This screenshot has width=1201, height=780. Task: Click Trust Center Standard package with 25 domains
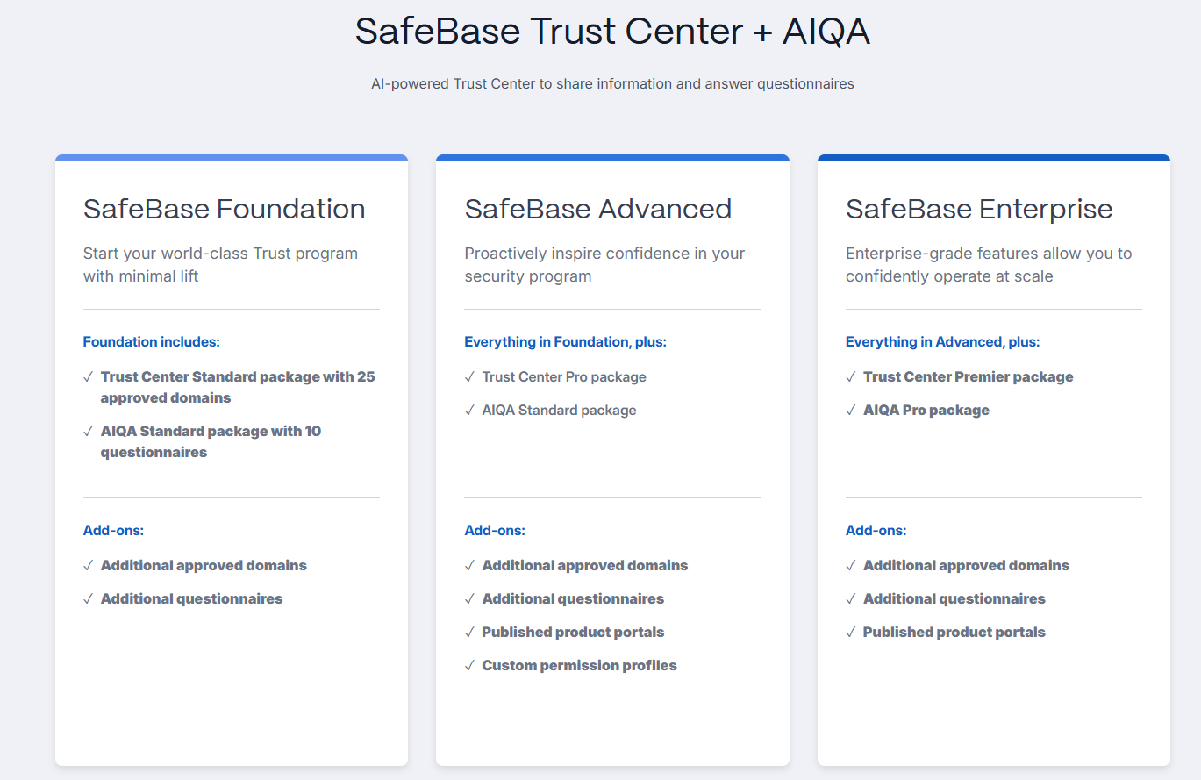pyautogui.click(x=238, y=387)
